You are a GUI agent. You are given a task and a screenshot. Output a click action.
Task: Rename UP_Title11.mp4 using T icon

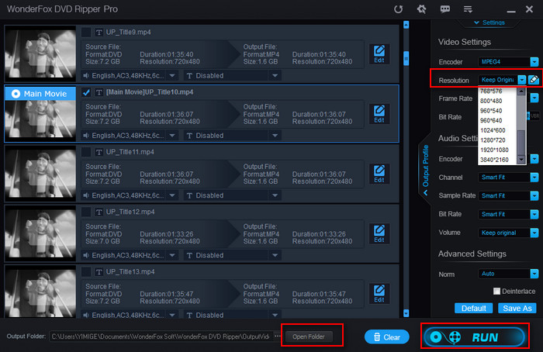click(x=99, y=152)
